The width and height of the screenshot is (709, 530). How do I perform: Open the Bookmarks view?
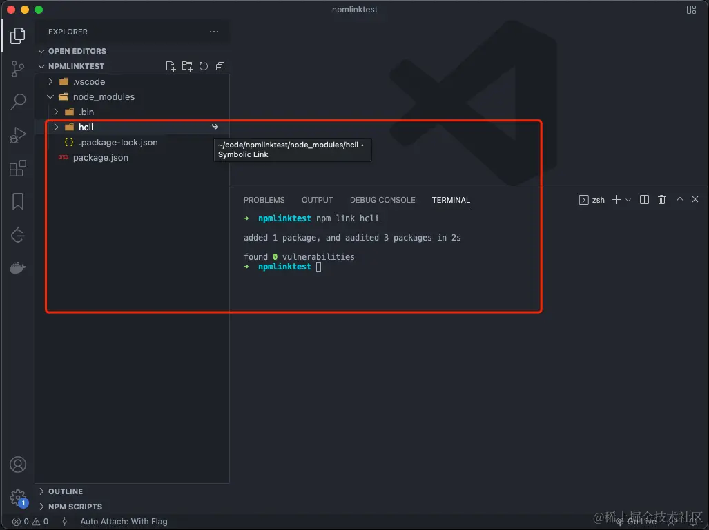(x=18, y=201)
